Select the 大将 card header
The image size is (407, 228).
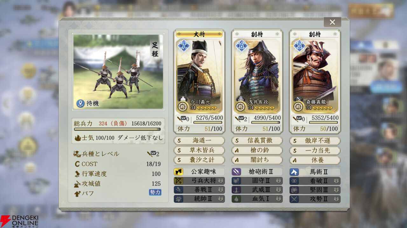pyautogui.click(x=199, y=34)
